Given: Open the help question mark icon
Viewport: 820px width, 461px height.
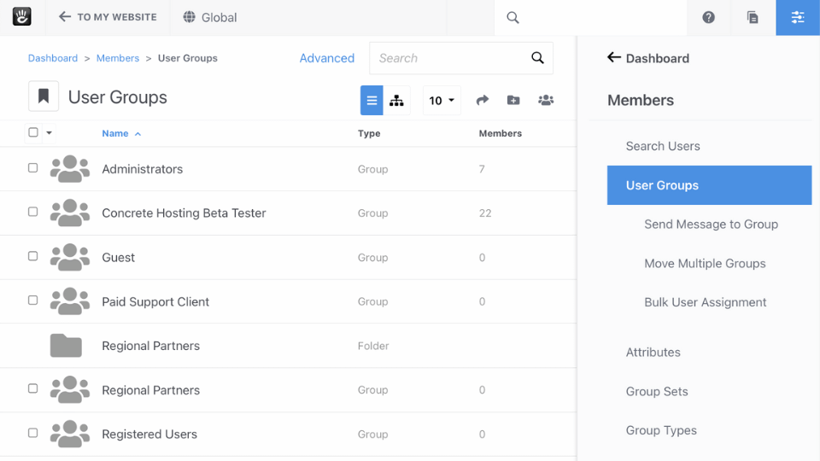Looking at the screenshot, I should point(708,17).
